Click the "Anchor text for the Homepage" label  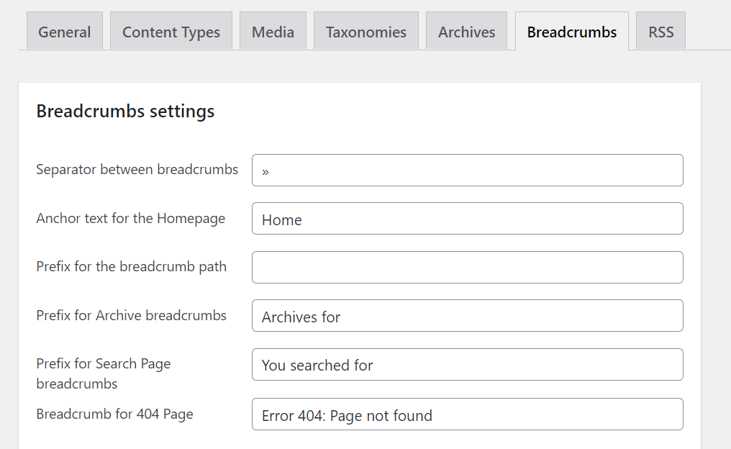tap(130, 218)
